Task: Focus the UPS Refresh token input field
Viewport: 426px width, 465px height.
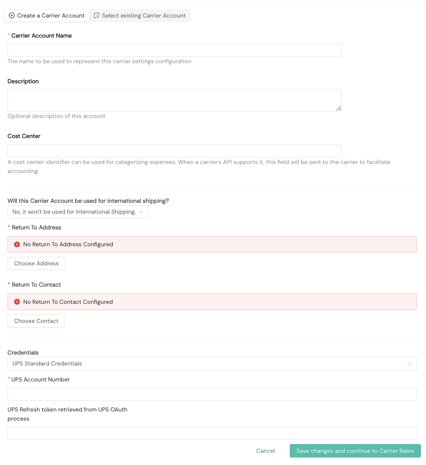Action: (212, 433)
